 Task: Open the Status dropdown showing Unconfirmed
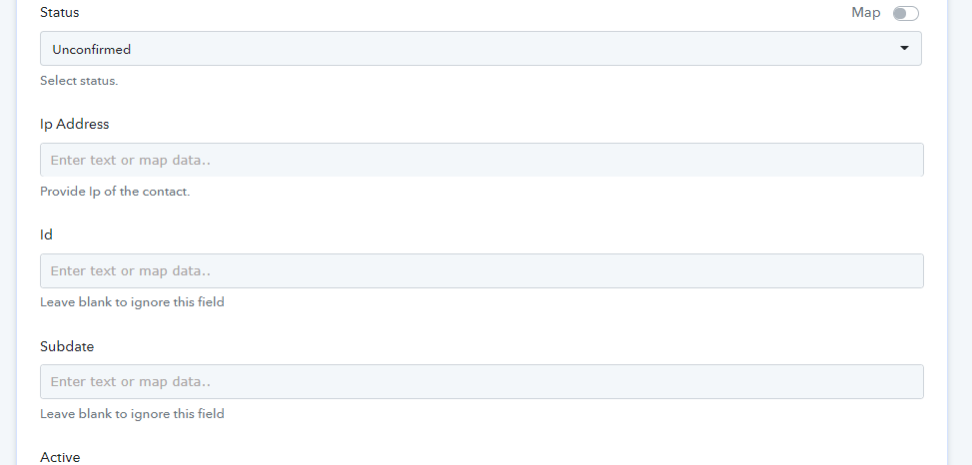point(480,49)
